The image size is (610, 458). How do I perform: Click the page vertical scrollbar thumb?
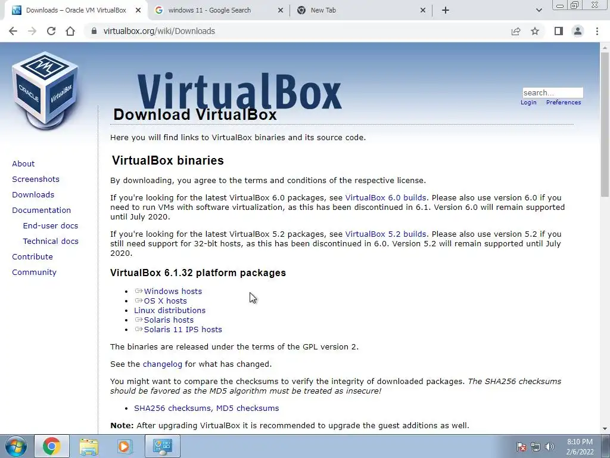(605, 125)
